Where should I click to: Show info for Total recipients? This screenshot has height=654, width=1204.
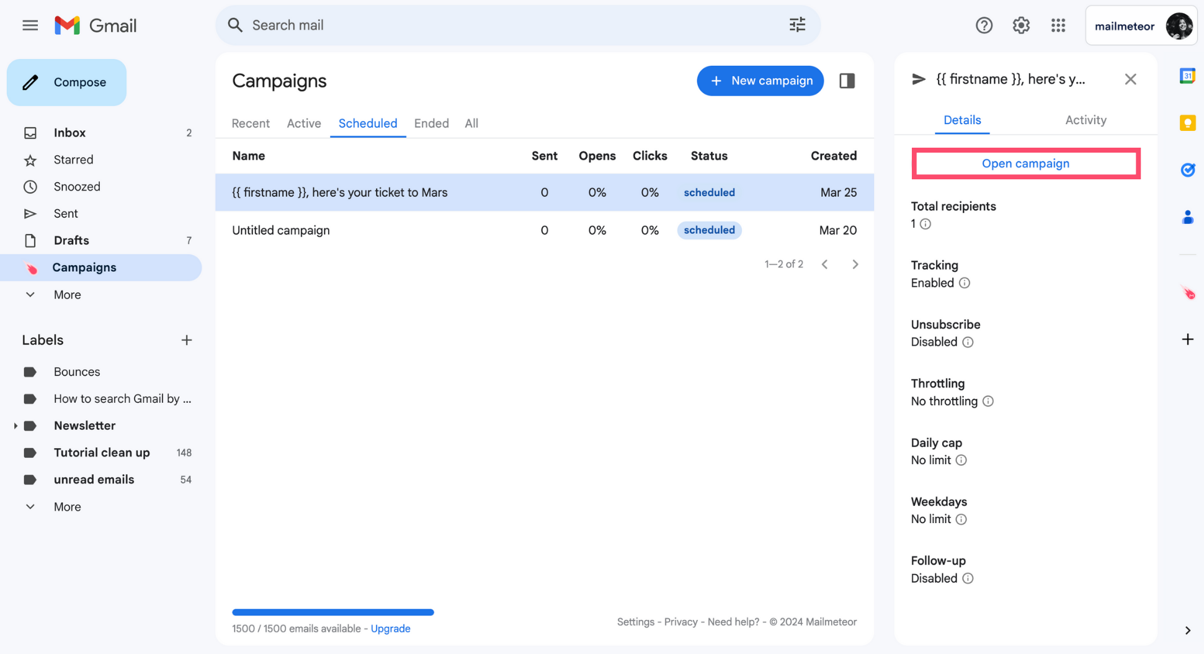pos(925,224)
